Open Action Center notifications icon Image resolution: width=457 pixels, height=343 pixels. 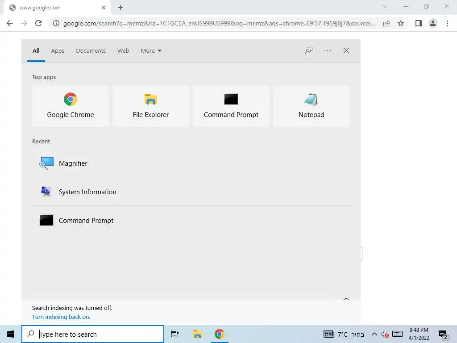coord(443,334)
